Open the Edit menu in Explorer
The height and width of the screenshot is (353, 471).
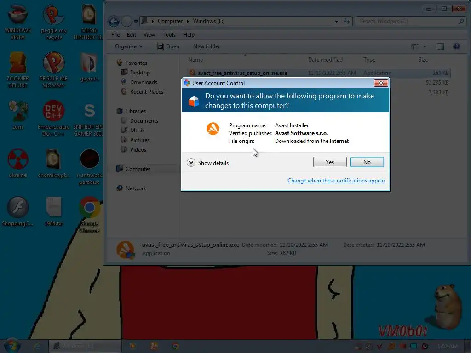pos(131,35)
